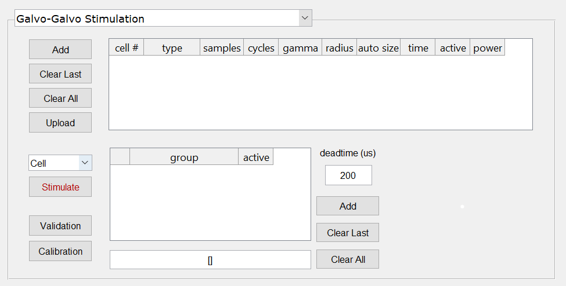Screen dimensions: 566x286
Task: Select the 'power' column header
Action: (x=488, y=48)
